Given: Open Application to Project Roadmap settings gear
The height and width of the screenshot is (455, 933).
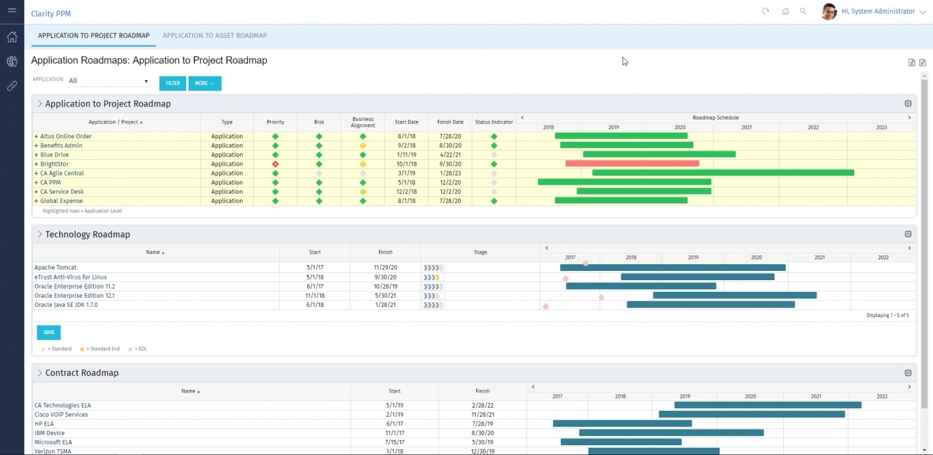Looking at the screenshot, I should (x=908, y=103).
